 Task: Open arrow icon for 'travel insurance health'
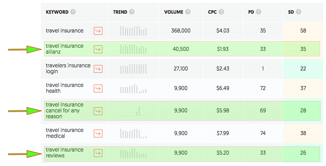[98, 88]
